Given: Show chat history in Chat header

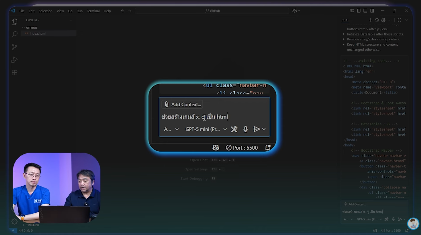Looking at the screenshot, I should point(377,20).
